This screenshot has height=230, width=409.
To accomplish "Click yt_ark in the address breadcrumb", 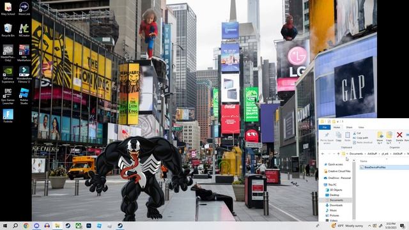I will pyautogui.click(x=385, y=154).
